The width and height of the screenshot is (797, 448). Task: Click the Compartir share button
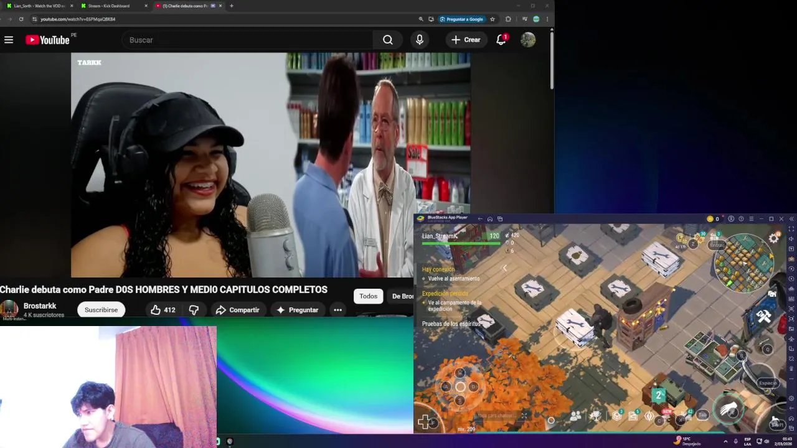(x=237, y=310)
